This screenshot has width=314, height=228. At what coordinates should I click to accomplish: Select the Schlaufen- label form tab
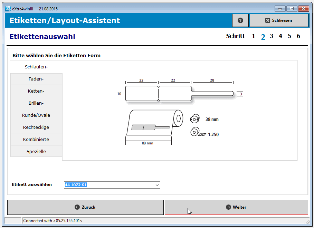click(36, 67)
